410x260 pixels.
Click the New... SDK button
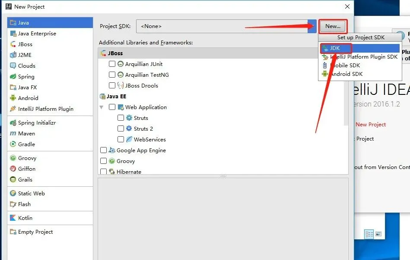(x=333, y=26)
